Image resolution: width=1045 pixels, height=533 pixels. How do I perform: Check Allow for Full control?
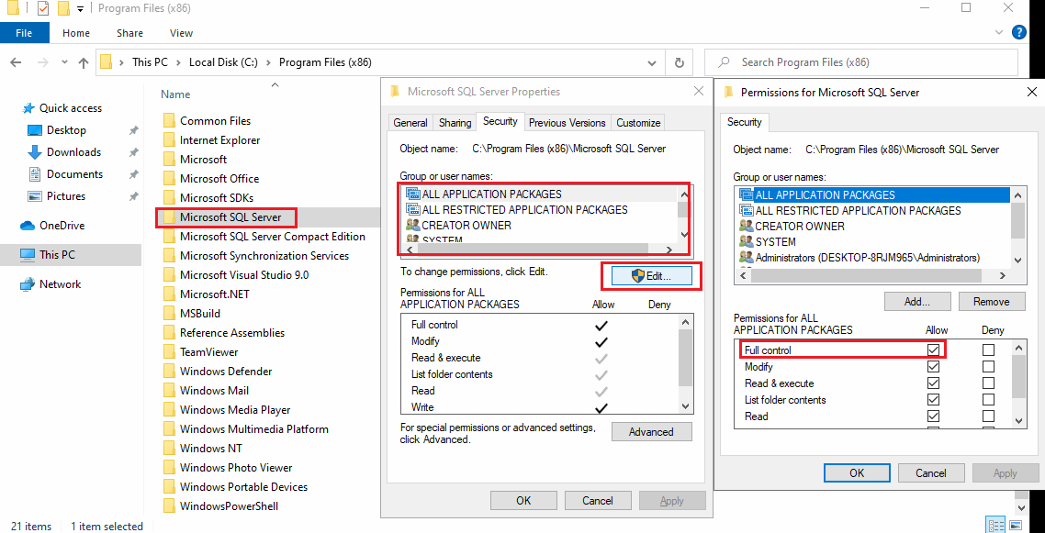point(934,350)
